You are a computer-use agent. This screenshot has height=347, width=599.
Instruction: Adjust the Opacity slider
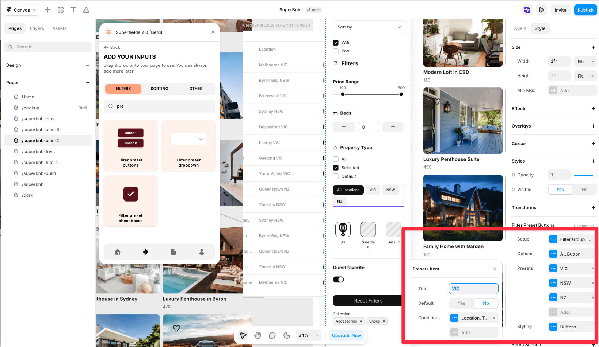tap(585, 175)
